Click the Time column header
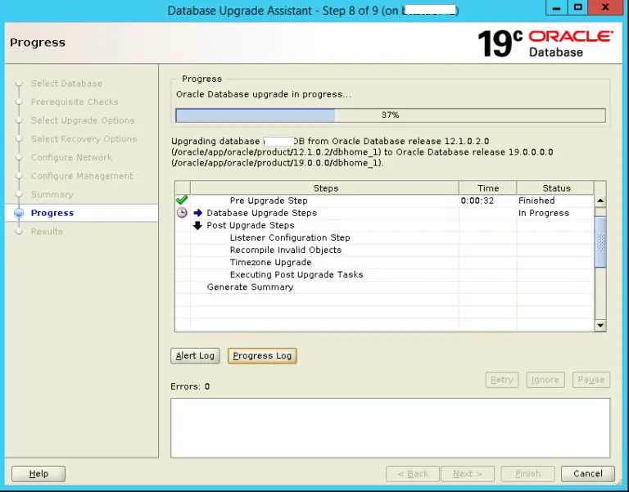 click(x=488, y=188)
